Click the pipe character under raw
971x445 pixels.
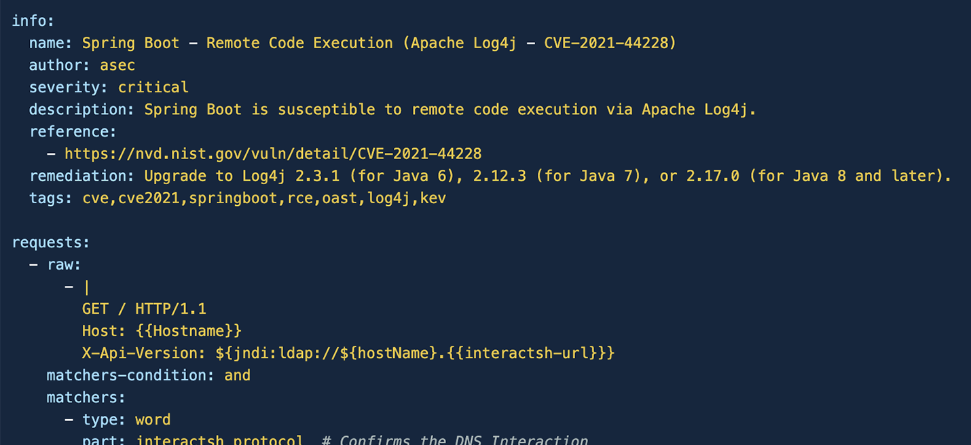(87, 287)
